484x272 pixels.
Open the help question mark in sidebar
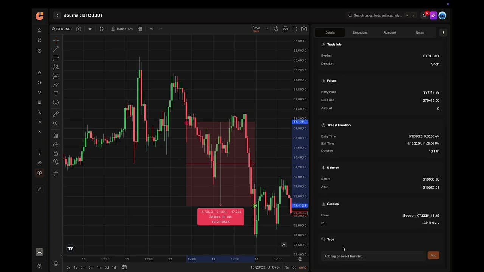coord(40,266)
